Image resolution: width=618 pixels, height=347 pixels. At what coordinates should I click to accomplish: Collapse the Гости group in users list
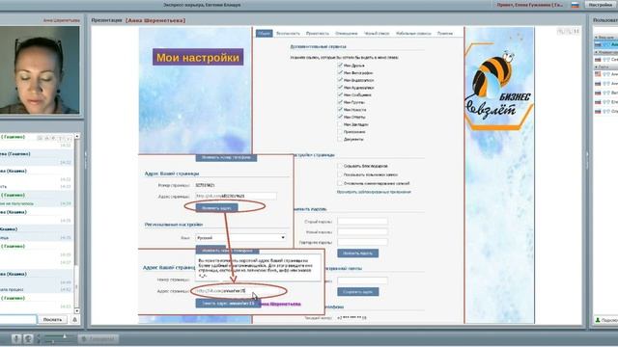(597, 67)
